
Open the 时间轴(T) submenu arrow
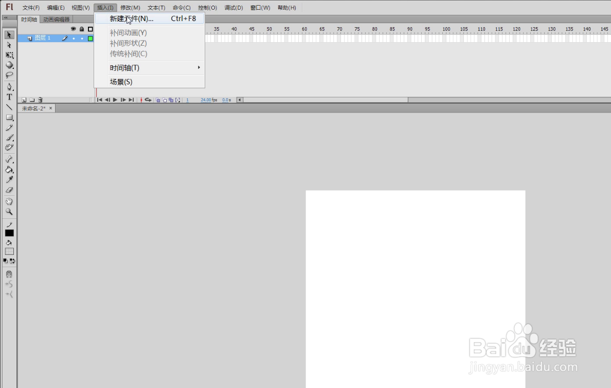[x=199, y=67]
